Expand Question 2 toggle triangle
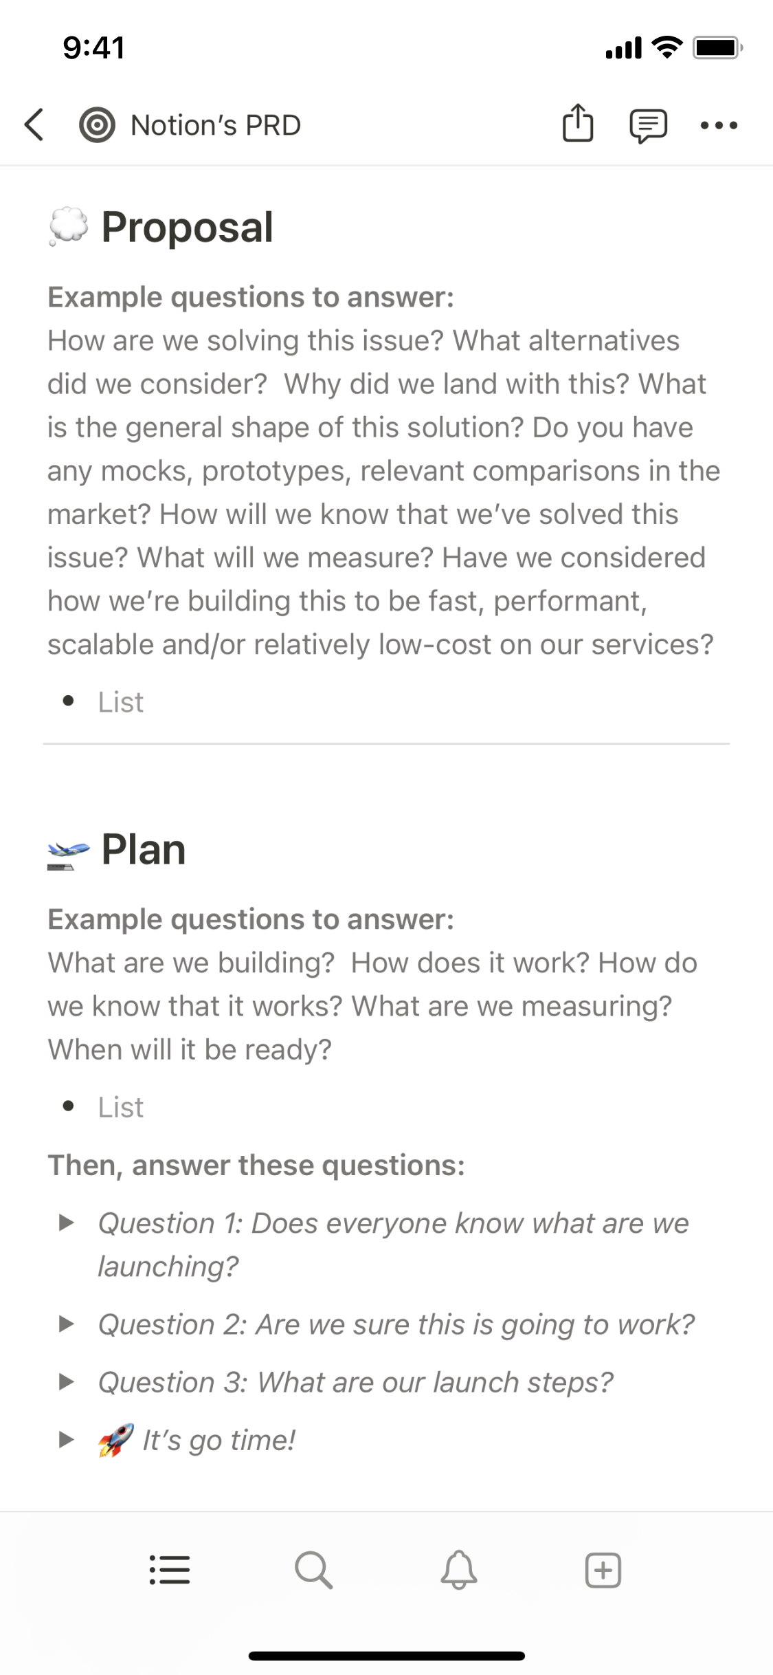The width and height of the screenshot is (773, 1675). tap(67, 1324)
